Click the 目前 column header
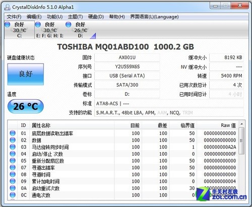The width and height of the screenshot is (252, 207). (x=128, y=125)
